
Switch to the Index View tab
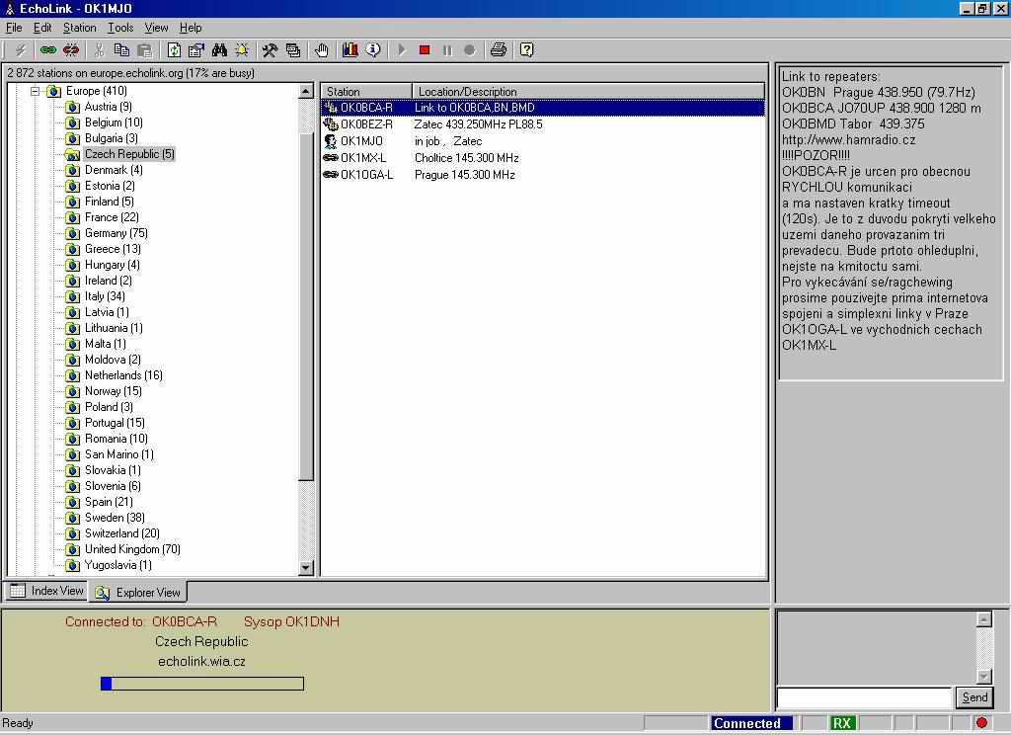click(47, 591)
